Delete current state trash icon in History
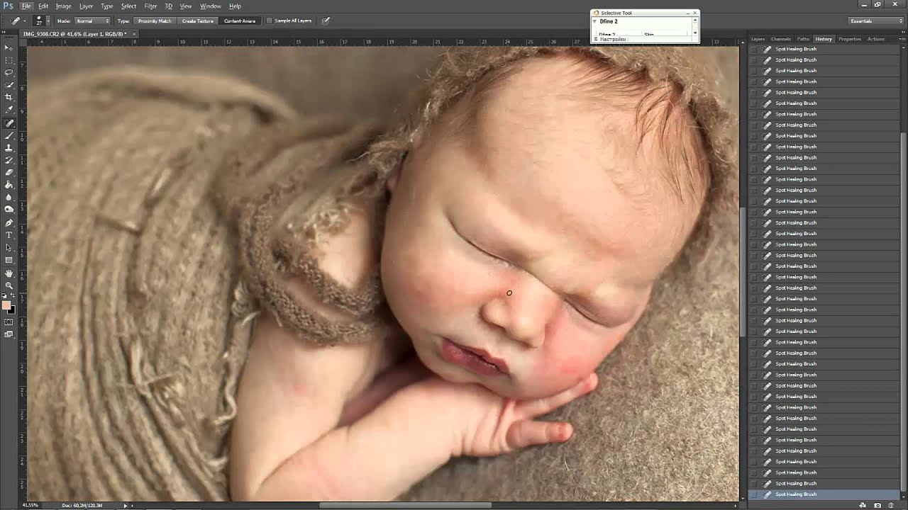This screenshot has width=908, height=510. coord(891,505)
